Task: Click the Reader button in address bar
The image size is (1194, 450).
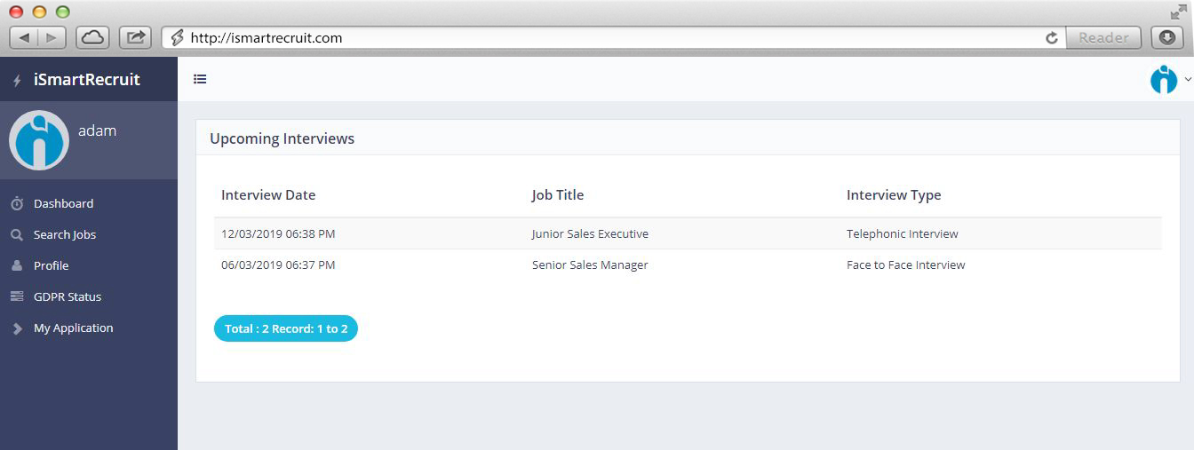Action: click(x=1103, y=38)
